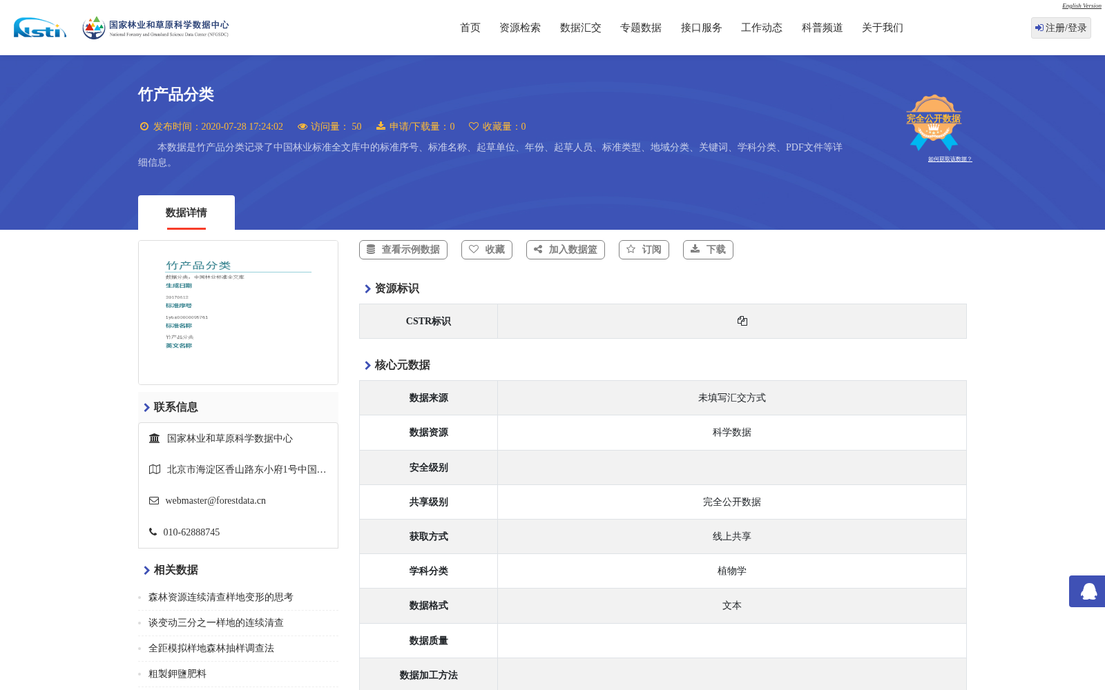
Task: Click the envelope icon beside webmaster email
Action: pyautogui.click(x=154, y=501)
